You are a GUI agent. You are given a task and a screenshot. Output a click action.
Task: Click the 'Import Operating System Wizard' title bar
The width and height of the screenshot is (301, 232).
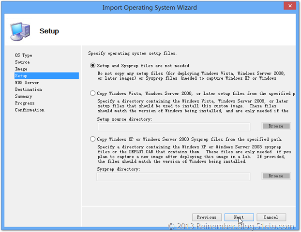[x=150, y=7]
